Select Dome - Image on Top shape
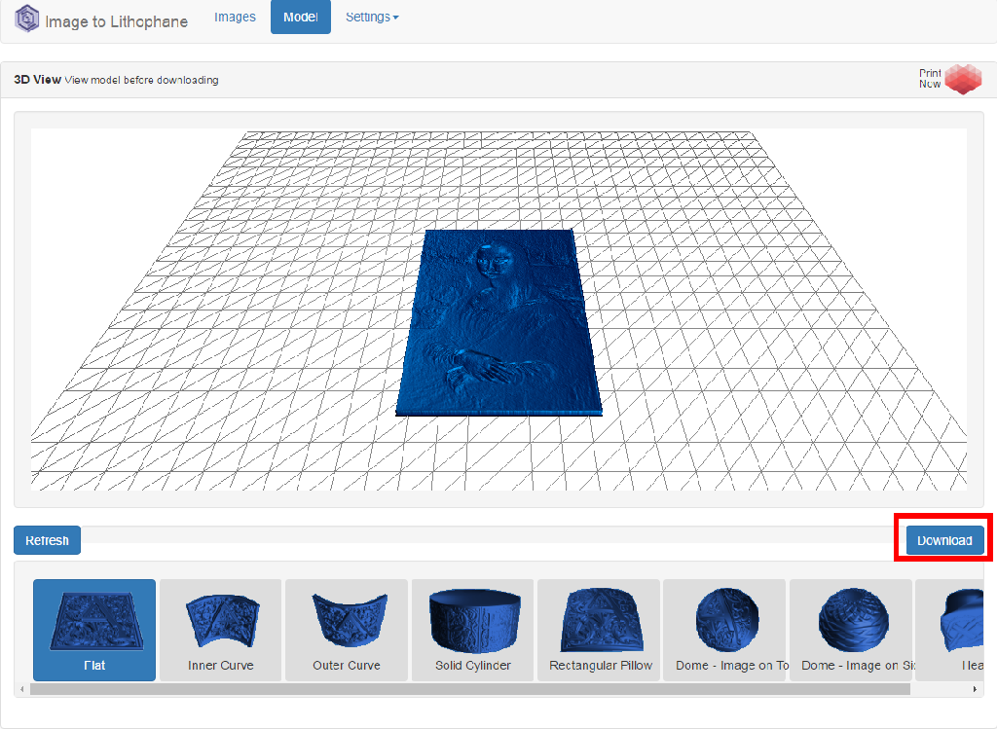 point(724,630)
